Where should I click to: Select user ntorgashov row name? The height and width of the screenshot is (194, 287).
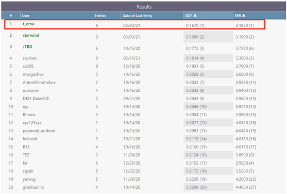tap(33, 74)
